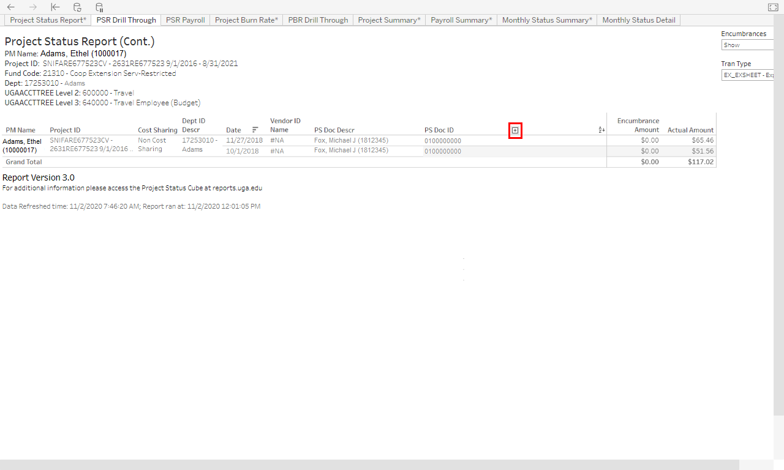This screenshot has height=470, width=784.
Task: Select the 10/1/2018 date cell
Action: 243,151
